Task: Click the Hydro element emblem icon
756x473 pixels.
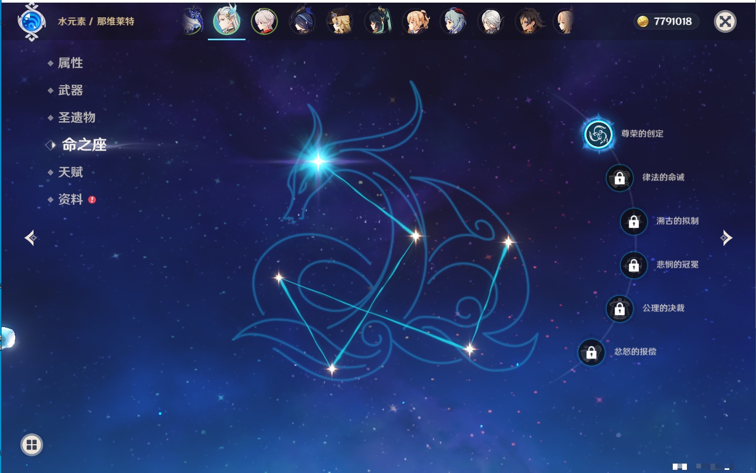Action: 31,22
